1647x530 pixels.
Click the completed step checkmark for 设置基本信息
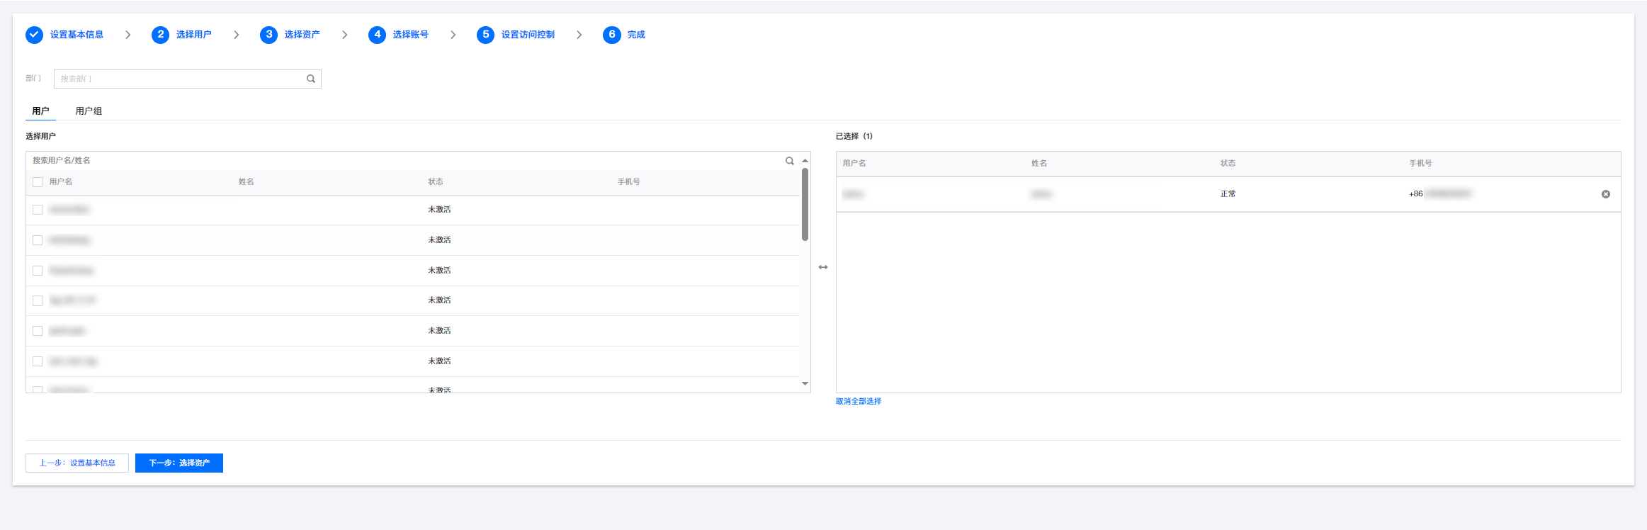point(34,35)
